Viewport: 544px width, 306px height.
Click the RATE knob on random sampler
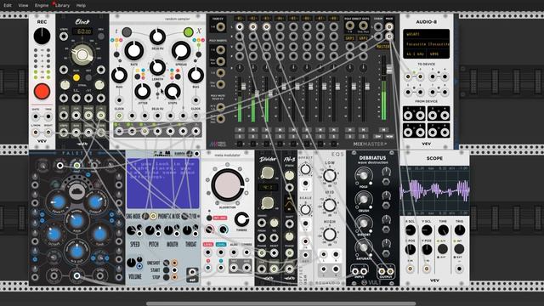tap(134, 51)
